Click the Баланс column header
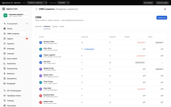Screen dimensions: 171x107 (x=127, y=37)
